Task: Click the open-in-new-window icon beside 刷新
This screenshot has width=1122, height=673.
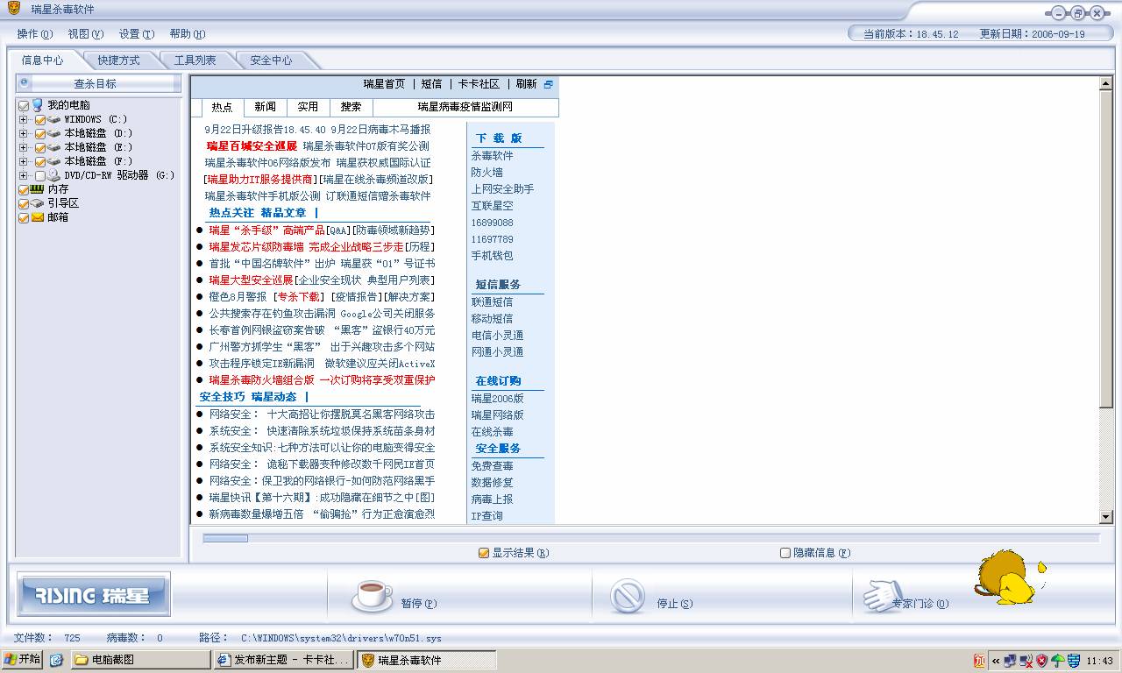Action: click(x=549, y=84)
